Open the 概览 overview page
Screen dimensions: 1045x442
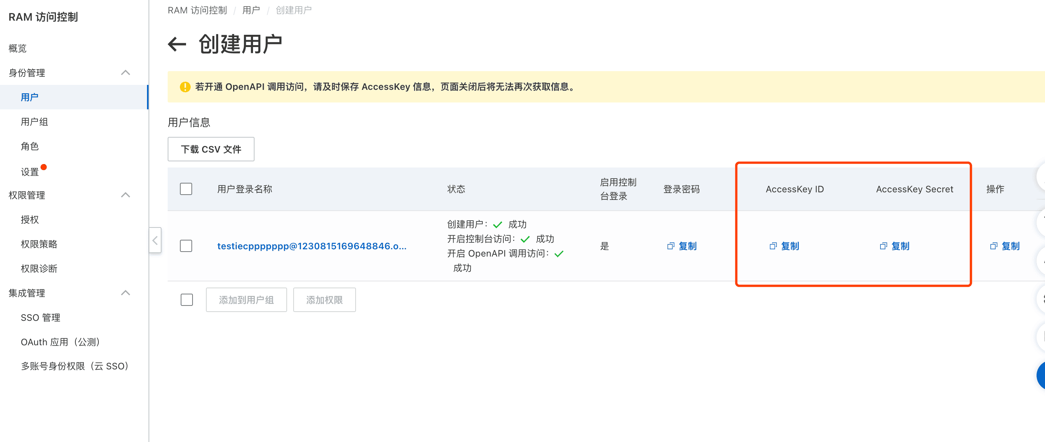[x=18, y=48]
